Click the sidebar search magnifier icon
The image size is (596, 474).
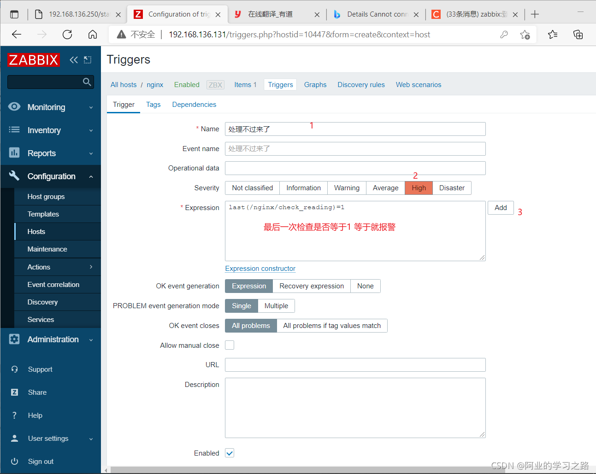[x=87, y=82]
